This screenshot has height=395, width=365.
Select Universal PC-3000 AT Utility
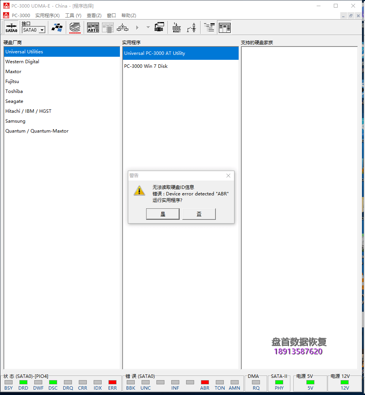180,53
